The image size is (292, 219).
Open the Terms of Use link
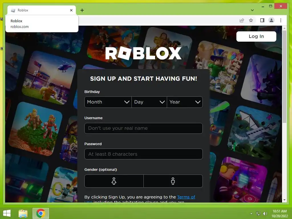tap(186, 197)
